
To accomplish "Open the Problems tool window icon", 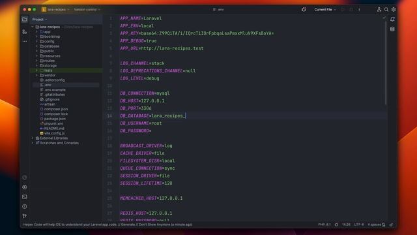I will pyautogui.click(x=25, y=206).
